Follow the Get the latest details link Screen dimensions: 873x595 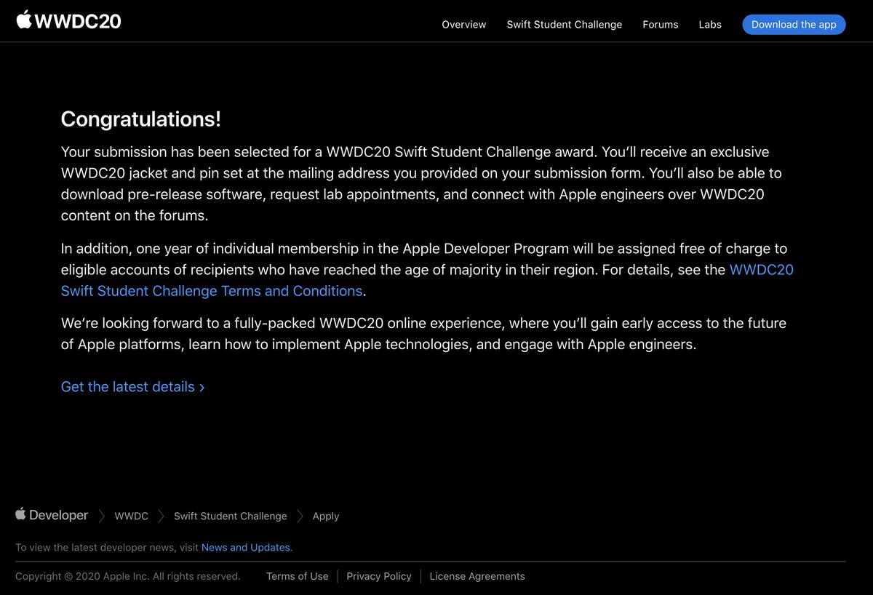132,386
